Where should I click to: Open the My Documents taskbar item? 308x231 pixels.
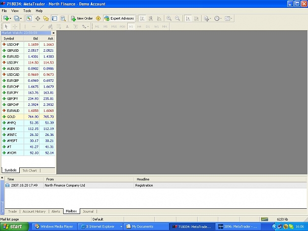(x=145, y=227)
